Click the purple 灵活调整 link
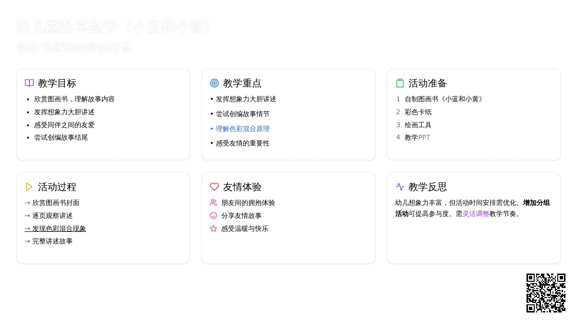 click(x=476, y=214)
